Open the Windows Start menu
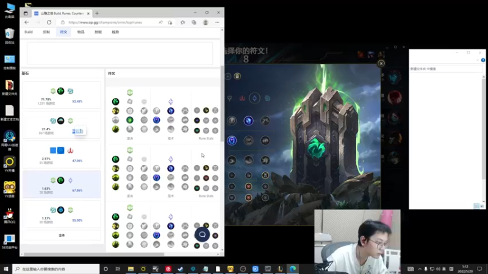The image size is (488, 274). pos(6,269)
